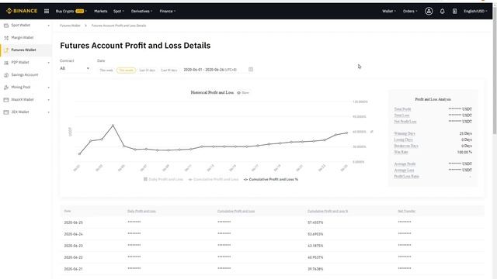Image resolution: width=497 pixels, height=279 pixels.
Task: Select the This week date filter
Action: (x=106, y=71)
